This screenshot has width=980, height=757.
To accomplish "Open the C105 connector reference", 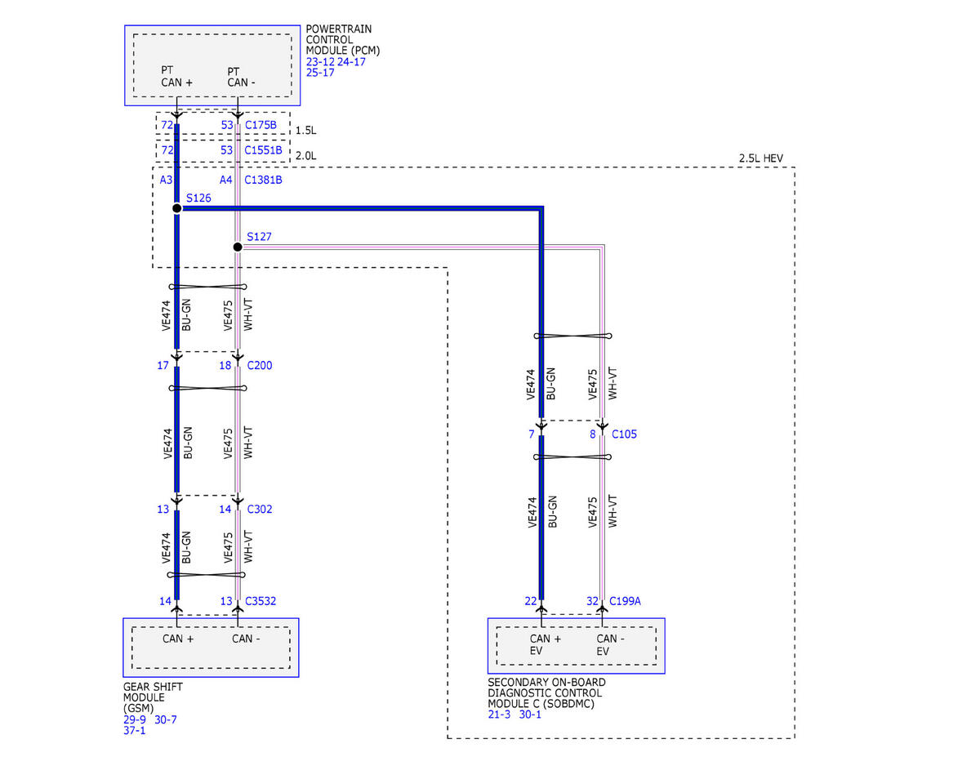I will coord(624,434).
